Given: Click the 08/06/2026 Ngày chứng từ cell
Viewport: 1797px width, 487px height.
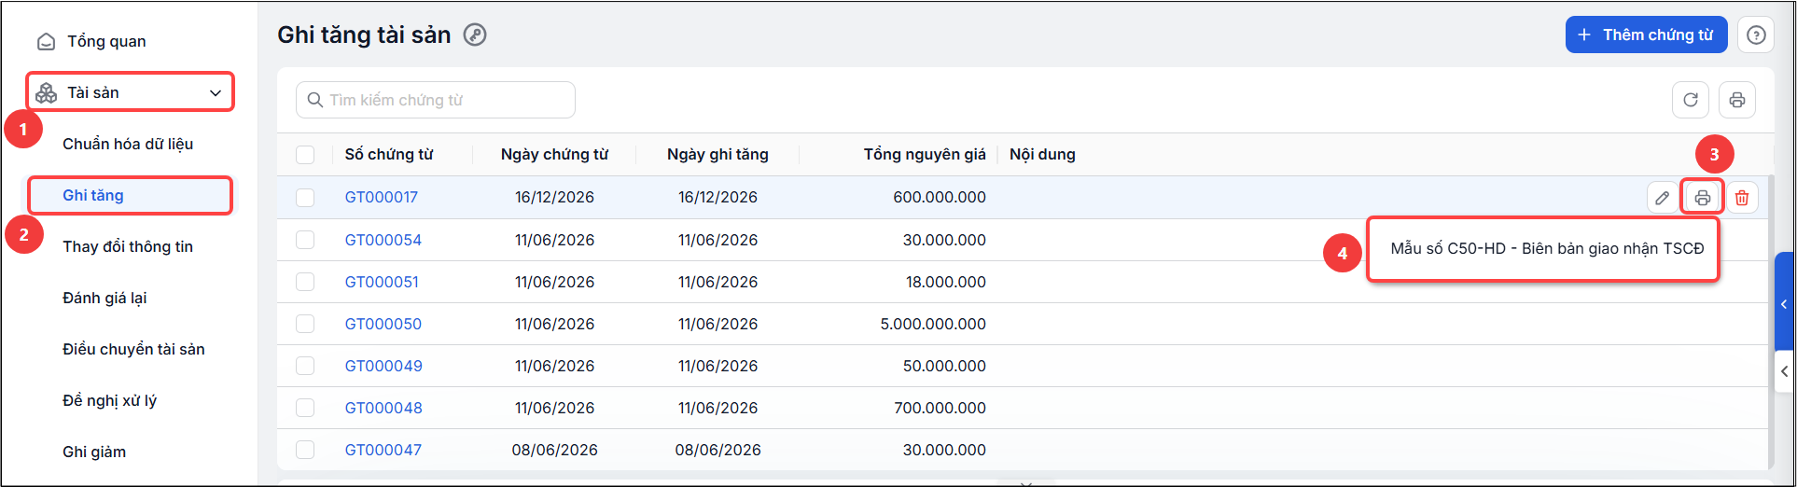Looking at the screenshot, I should click(x=554, y=450).
